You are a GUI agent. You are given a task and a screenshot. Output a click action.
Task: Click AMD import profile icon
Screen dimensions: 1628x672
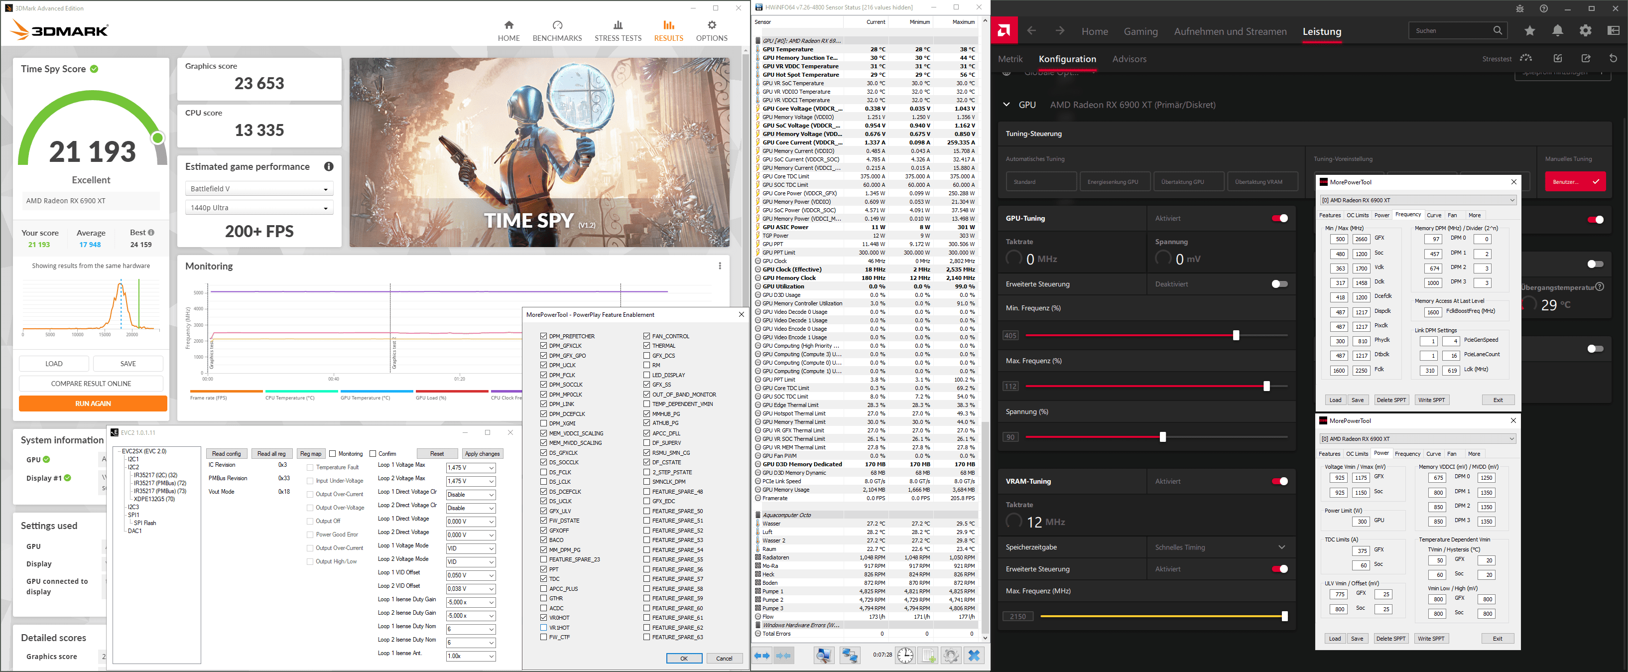pos(1558,58)
